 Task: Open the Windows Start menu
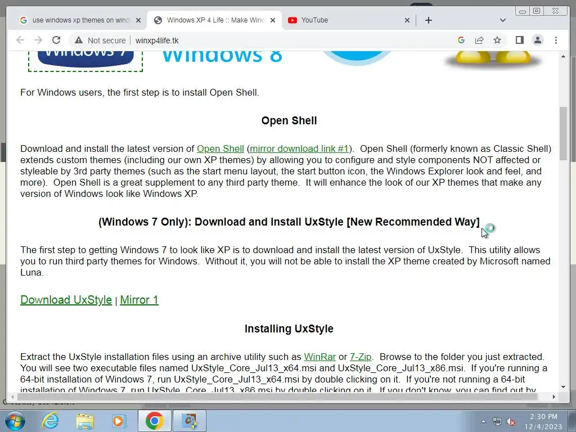pyautogui.click(x=15, y=421)
